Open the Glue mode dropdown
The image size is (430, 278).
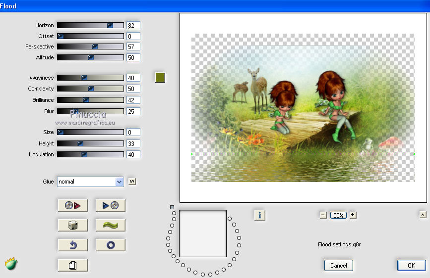[90, 182]
